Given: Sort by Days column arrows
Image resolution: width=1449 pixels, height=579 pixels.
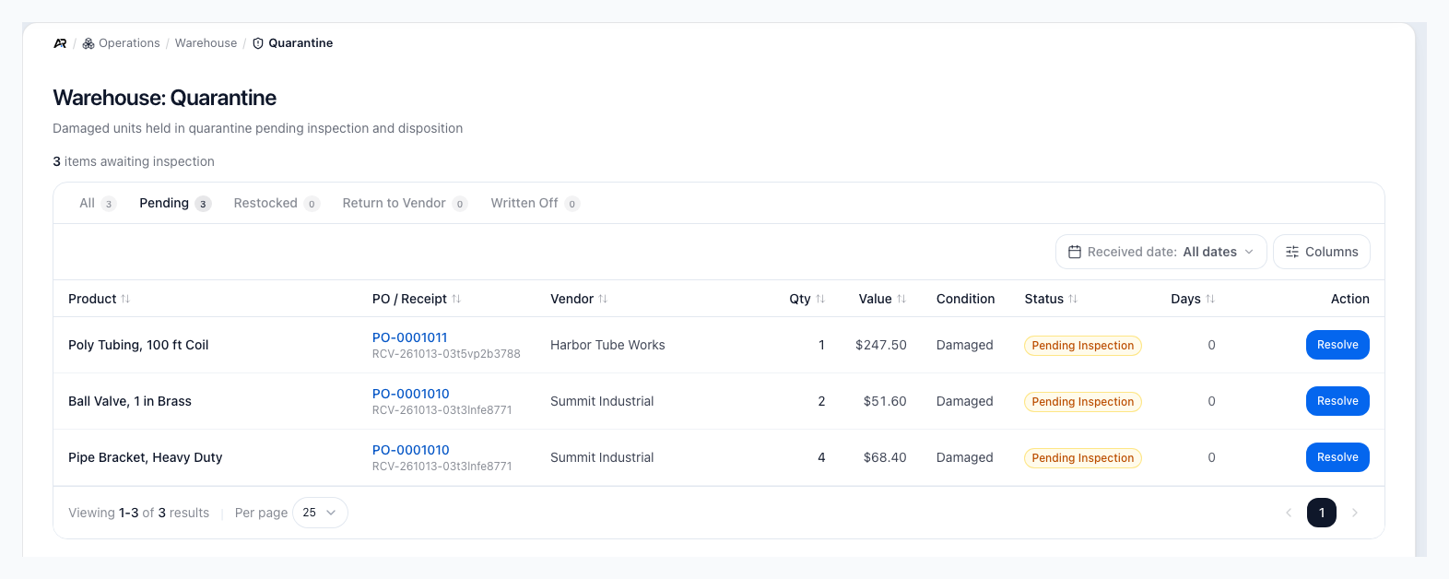Looking at the screenshot, I should pyautogui.click(x=1210, y=299).
